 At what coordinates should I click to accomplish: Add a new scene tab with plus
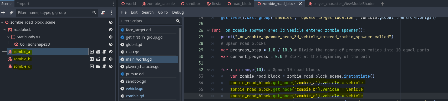click(x=383, y=4)
